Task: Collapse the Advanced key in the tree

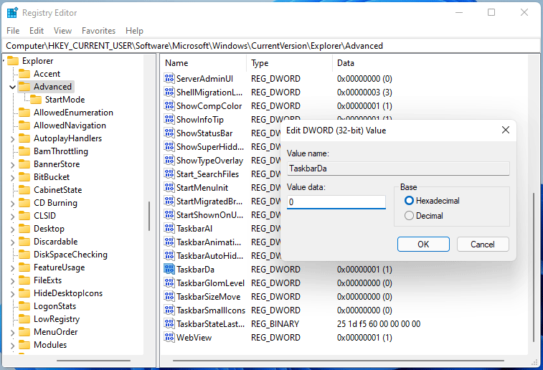Action: 12,87
